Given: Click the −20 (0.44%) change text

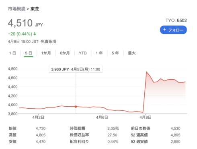Looking at the screenshot, I should (x=20, y=34).
